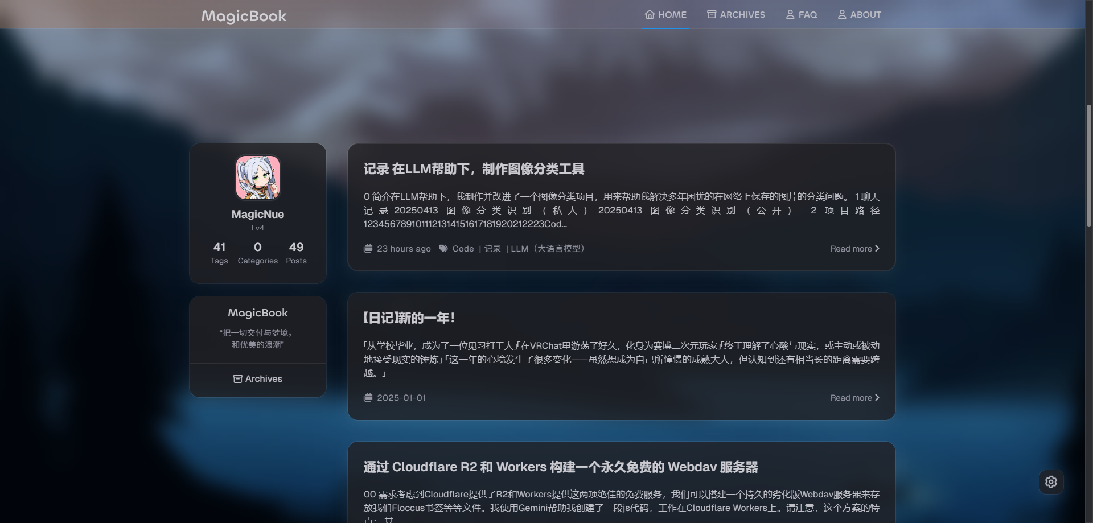
Task: Click the gear settings icon button
Action: (x=1051, y=482)
